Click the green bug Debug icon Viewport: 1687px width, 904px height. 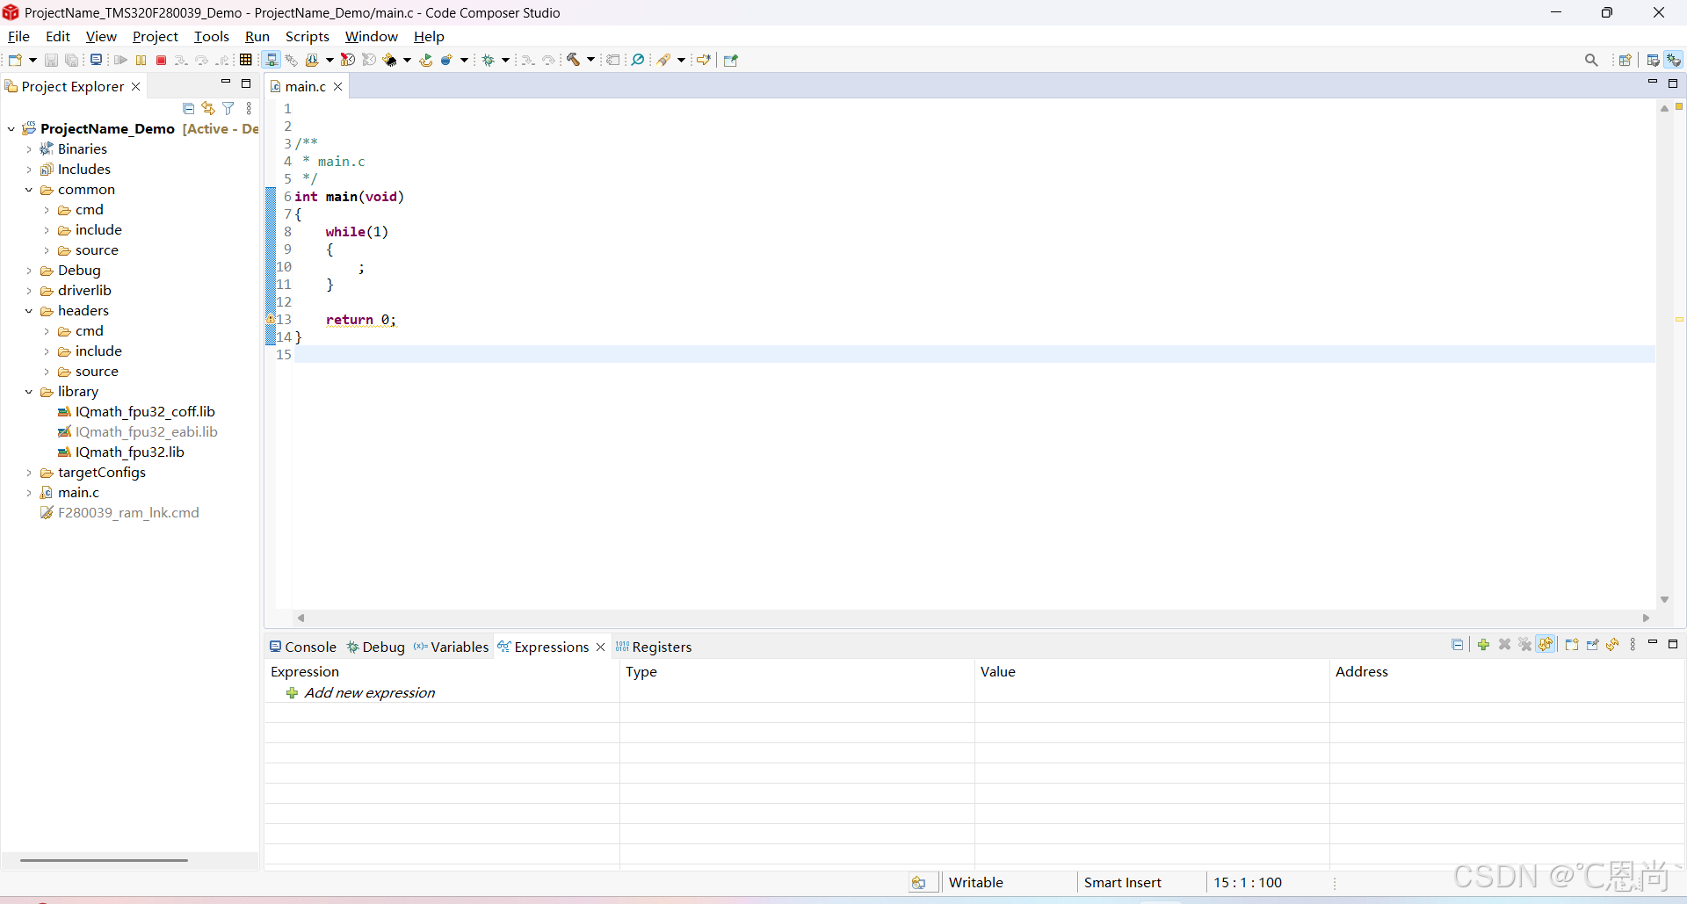pos(489,60)
